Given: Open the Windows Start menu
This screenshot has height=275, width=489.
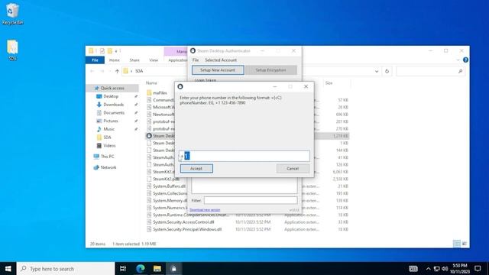Looking at the screenshot, I should tap(8, 268).
